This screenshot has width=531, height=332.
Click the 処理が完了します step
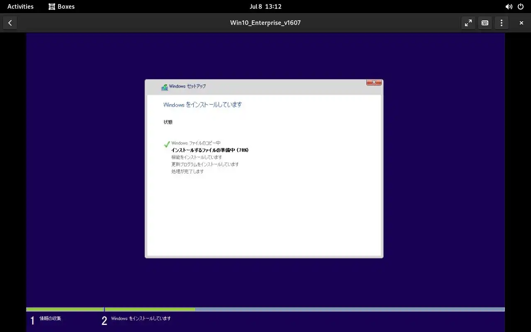pyautogui.click(x=188, y=171)
